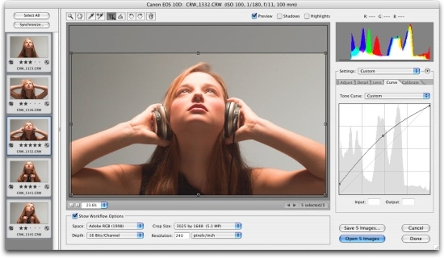Enable the Shadows clipping checkbox
This screenshot has height=258, width=444.
click(279, 16)
